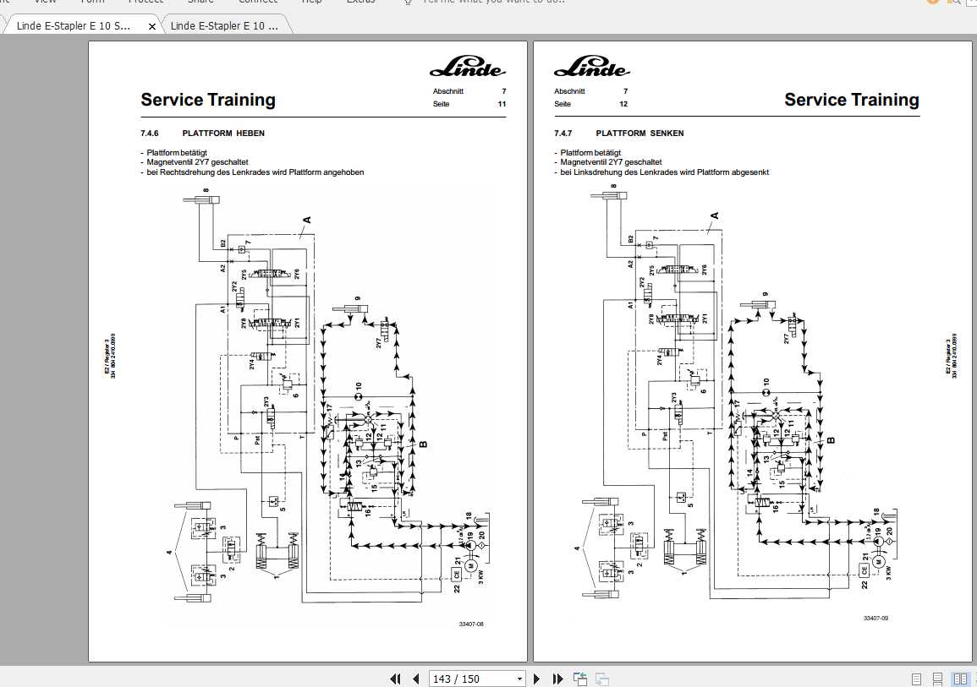Click the '3 KW' motor label on right diagram
This screenshot has width=977, height=687.
tap(888, 571)
